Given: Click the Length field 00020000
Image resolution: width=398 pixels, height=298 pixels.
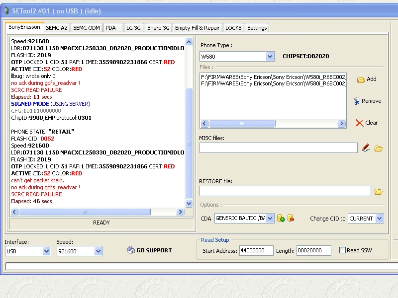Looking at the screenshot, I should click(314, 251).
